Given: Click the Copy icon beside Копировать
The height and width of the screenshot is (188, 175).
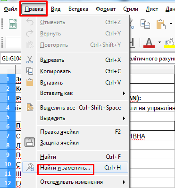Looking at the screenshot, I should click(x=30, y=71).
